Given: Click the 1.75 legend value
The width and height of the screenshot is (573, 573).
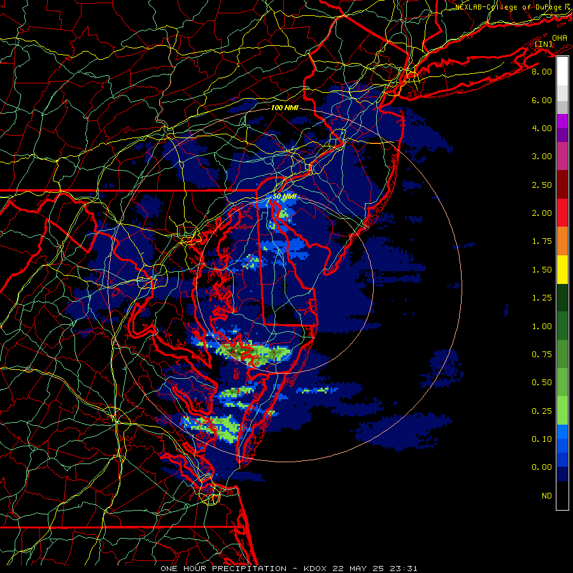Looking at the screenshot, I should (x=542, y=241).
